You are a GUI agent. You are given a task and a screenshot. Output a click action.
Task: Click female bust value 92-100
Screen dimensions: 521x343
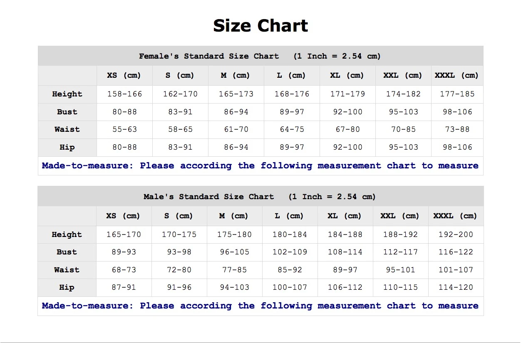click(x=347, y=112)
